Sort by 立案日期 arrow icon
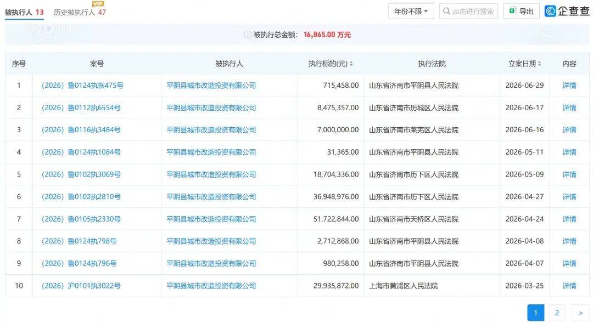The width and height of the screenshot is (593, 323). pyautogui.click(x=539, y=64)
